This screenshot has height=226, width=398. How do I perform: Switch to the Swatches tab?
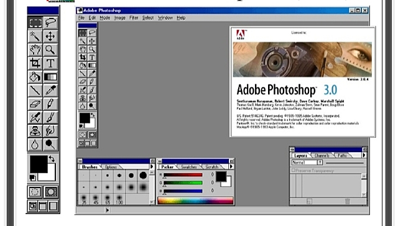tap(189, 167)
